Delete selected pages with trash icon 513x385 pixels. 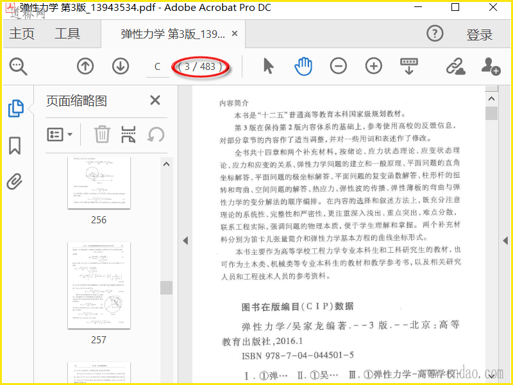(x=102, y=134)
